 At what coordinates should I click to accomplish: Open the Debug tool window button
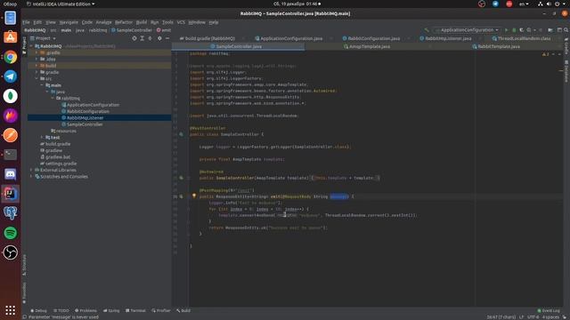[x=38, y=310]
